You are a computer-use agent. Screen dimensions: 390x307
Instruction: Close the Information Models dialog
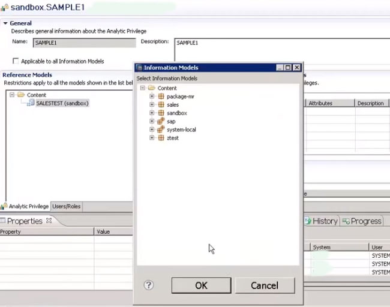click(297, 68)
